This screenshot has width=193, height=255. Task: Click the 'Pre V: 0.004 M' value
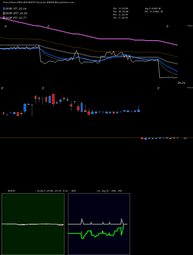154,12
